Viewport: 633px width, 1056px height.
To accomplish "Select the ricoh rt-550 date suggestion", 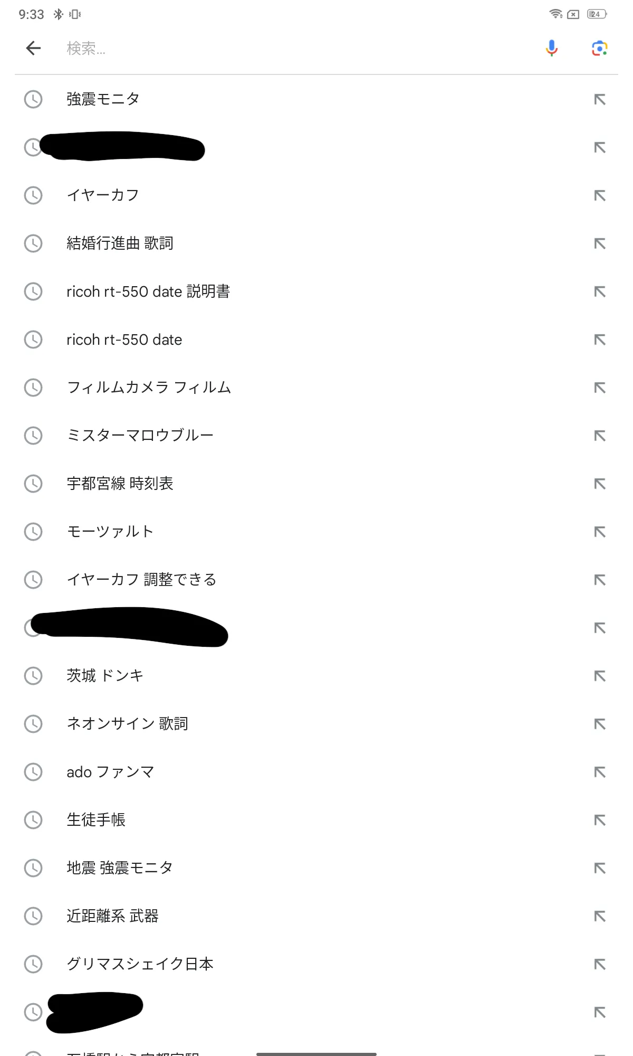I will click(x=124, y=340).
